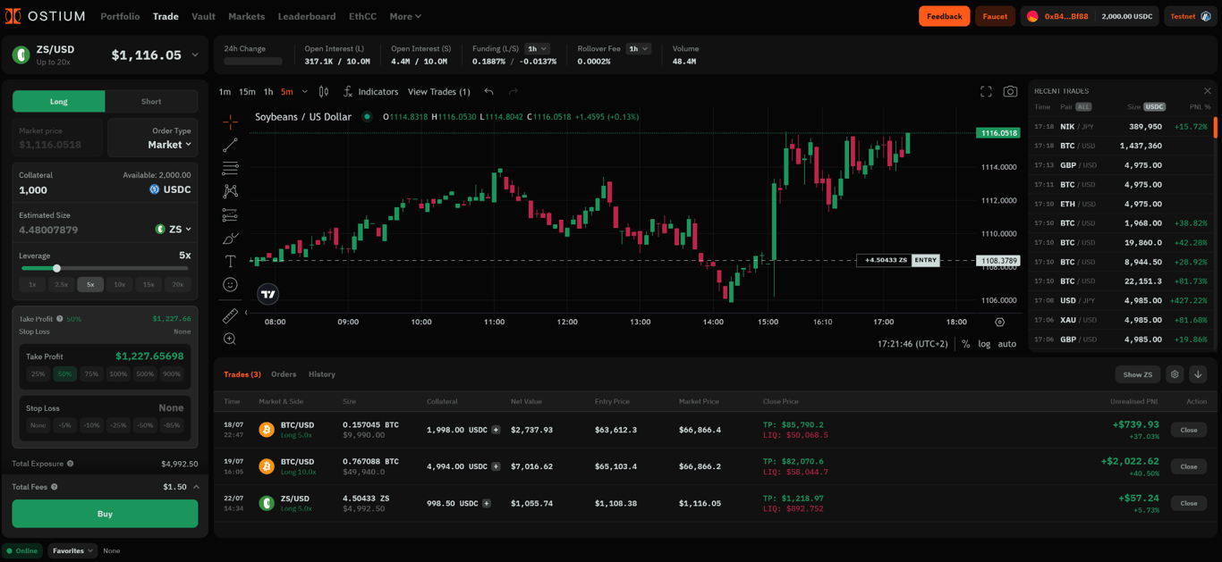The image size is (1222, 562).
Task: Switch to the History tab
Action: click(x=322, y=374)
